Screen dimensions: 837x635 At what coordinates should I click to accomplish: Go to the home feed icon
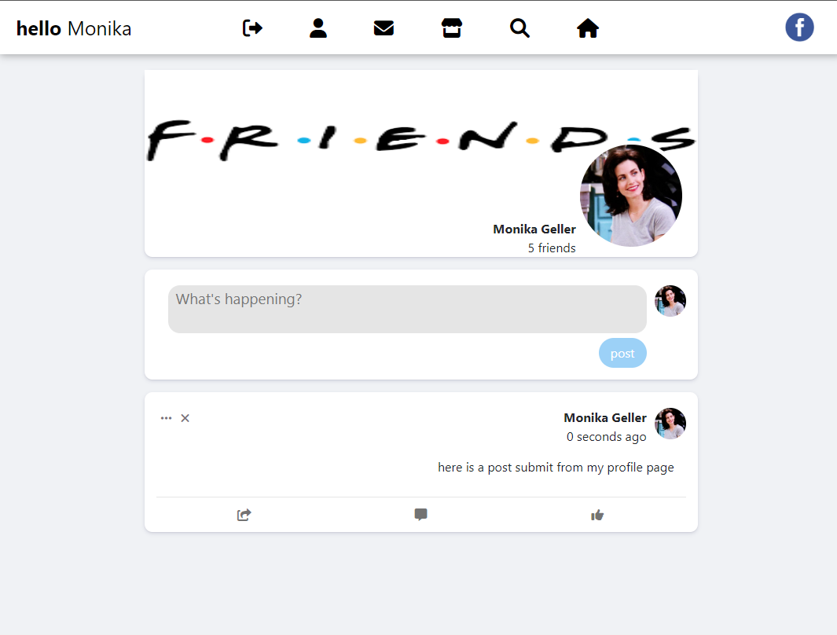(588, 27)
